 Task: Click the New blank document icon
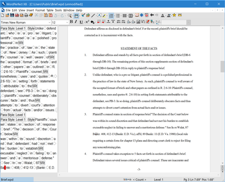click(2, 15)
